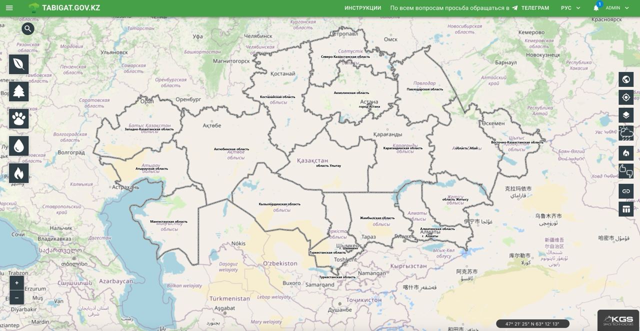Click the globe icon on right toolbar
The width and height of the screenshot is (640, 331).
[x=626, y=79]
